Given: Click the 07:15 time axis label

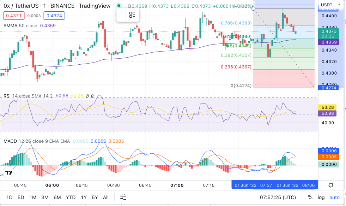Looking at the screenshot, I should pos(208,185).
